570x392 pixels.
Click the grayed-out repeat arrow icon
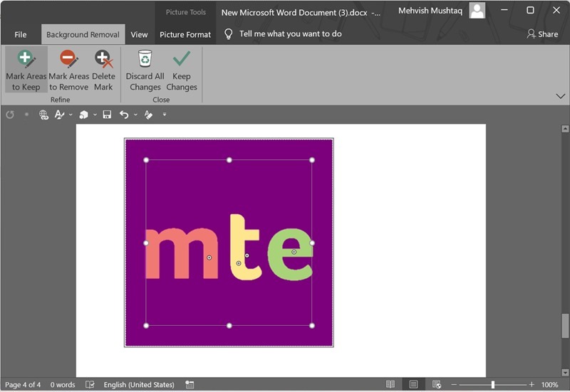(x=10, y=115)
